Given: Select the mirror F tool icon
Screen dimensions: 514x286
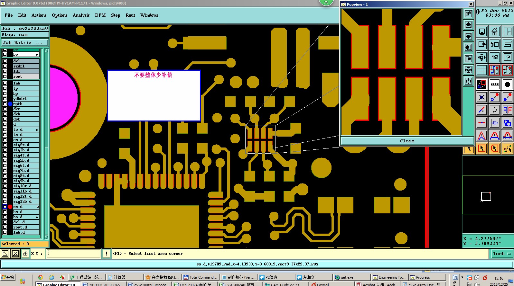Looking at the screenshot, I should [x=507, y=110].
